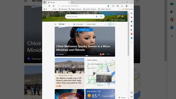
Task: Open the Office sidebar icon
Action: [131, 34]
